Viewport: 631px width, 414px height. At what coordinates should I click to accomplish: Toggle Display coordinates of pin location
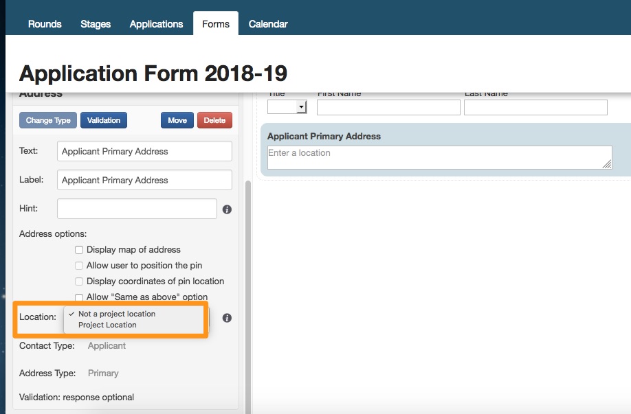click(x=79, y=281)
